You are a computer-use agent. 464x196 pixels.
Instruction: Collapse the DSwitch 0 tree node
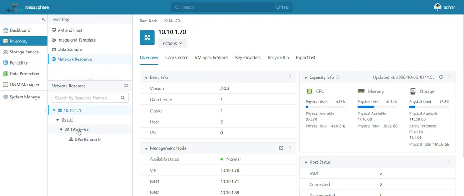click(61, 130)
